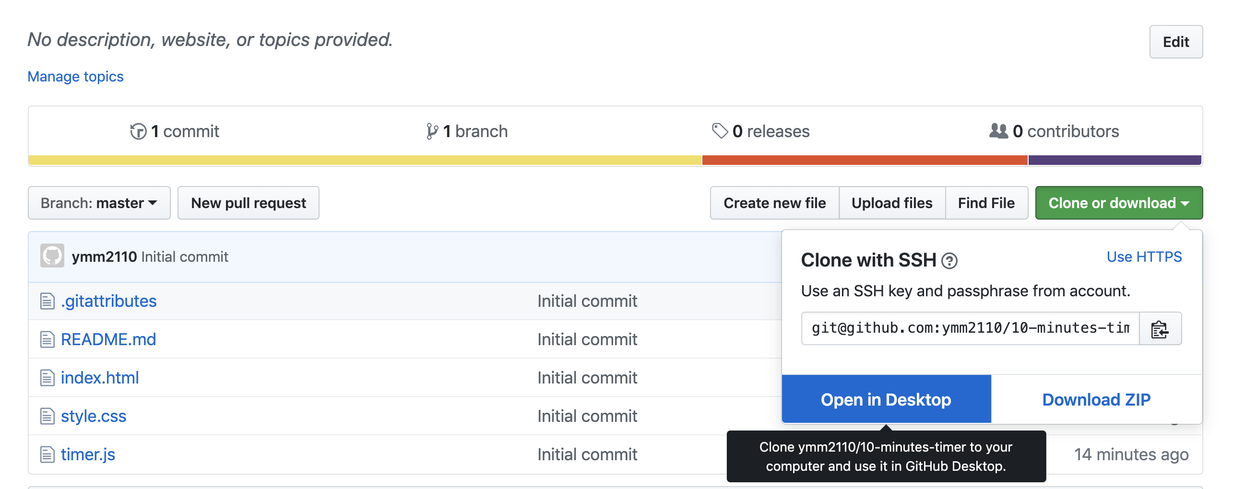This screenshot has height=489, width=1233.
Task: Click Initial commit in the index.html row
Action: 587,378
